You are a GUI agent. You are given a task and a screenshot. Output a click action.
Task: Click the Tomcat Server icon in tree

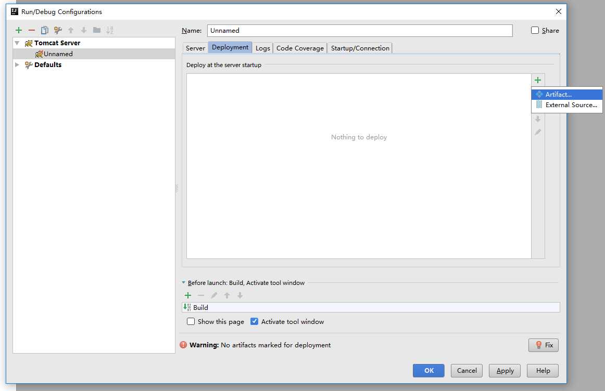pyautogui.click(x=29, y=43)
